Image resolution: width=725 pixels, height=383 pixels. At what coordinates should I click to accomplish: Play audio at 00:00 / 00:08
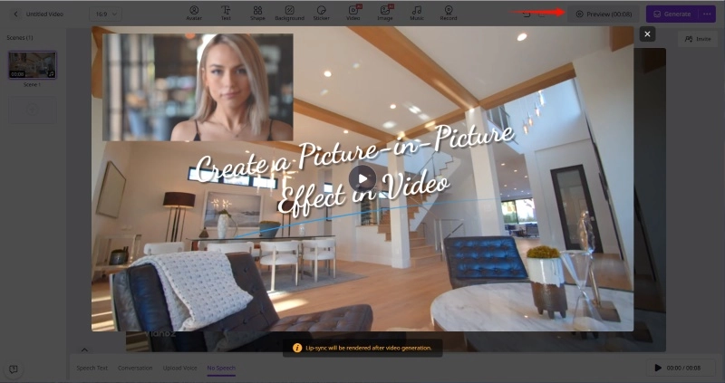[x=658, y=368]
